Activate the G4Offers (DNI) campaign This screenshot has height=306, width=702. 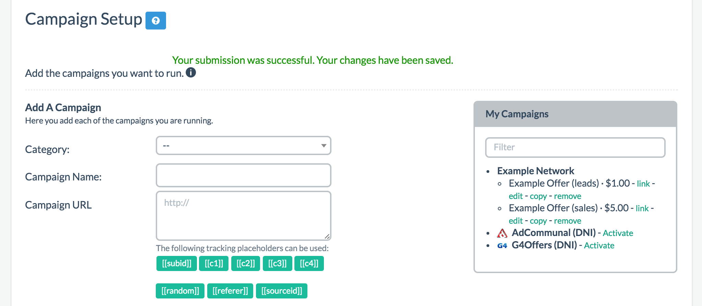(599, 246)
